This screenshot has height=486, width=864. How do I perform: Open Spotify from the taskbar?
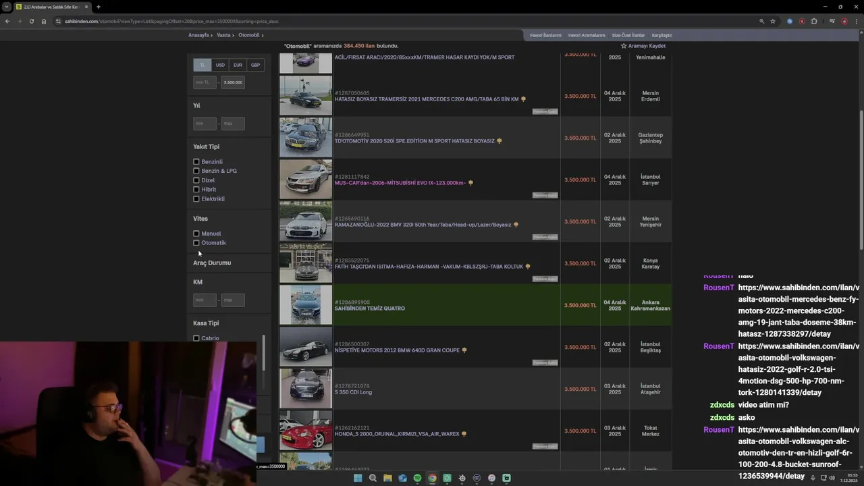pos(417,478)
